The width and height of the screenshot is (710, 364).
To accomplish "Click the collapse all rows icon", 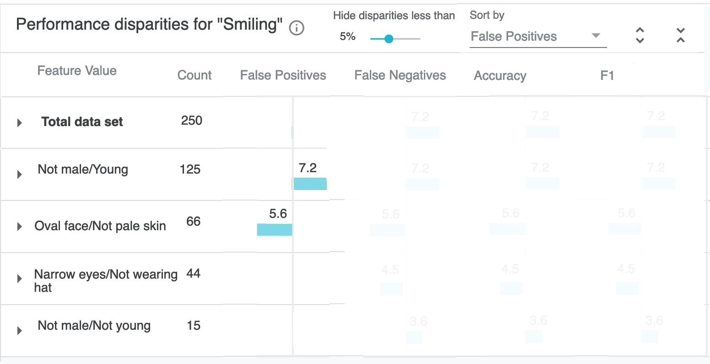I will tap(680, 35).
